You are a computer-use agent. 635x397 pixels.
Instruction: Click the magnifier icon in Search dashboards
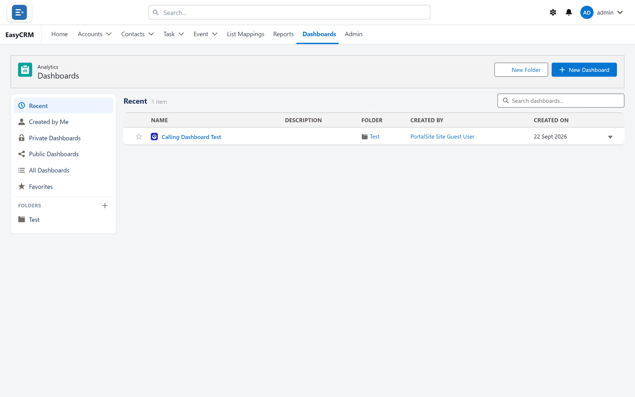click(505, 101)
